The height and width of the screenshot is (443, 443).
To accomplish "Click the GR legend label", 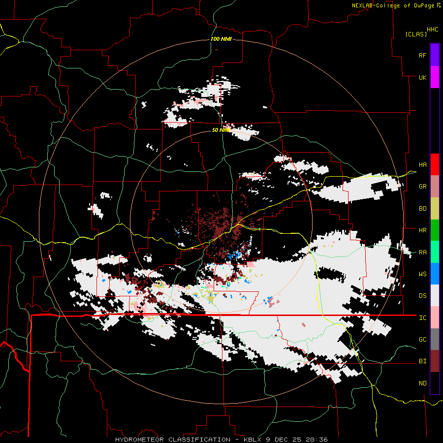I will click(x=422, y=187).
